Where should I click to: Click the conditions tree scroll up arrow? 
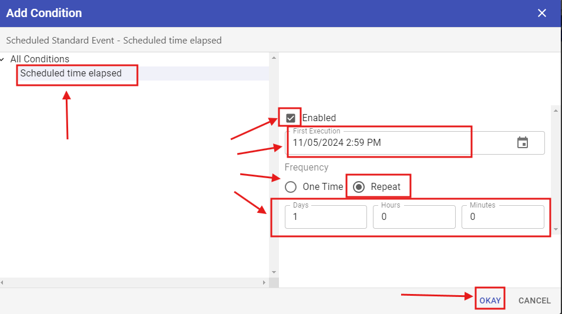coord(273,58)
